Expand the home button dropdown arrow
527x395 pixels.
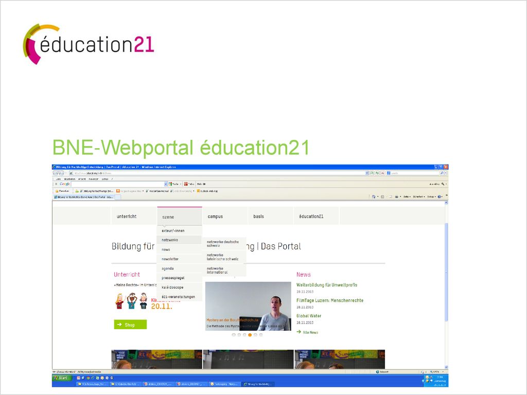tap(377, 197)
